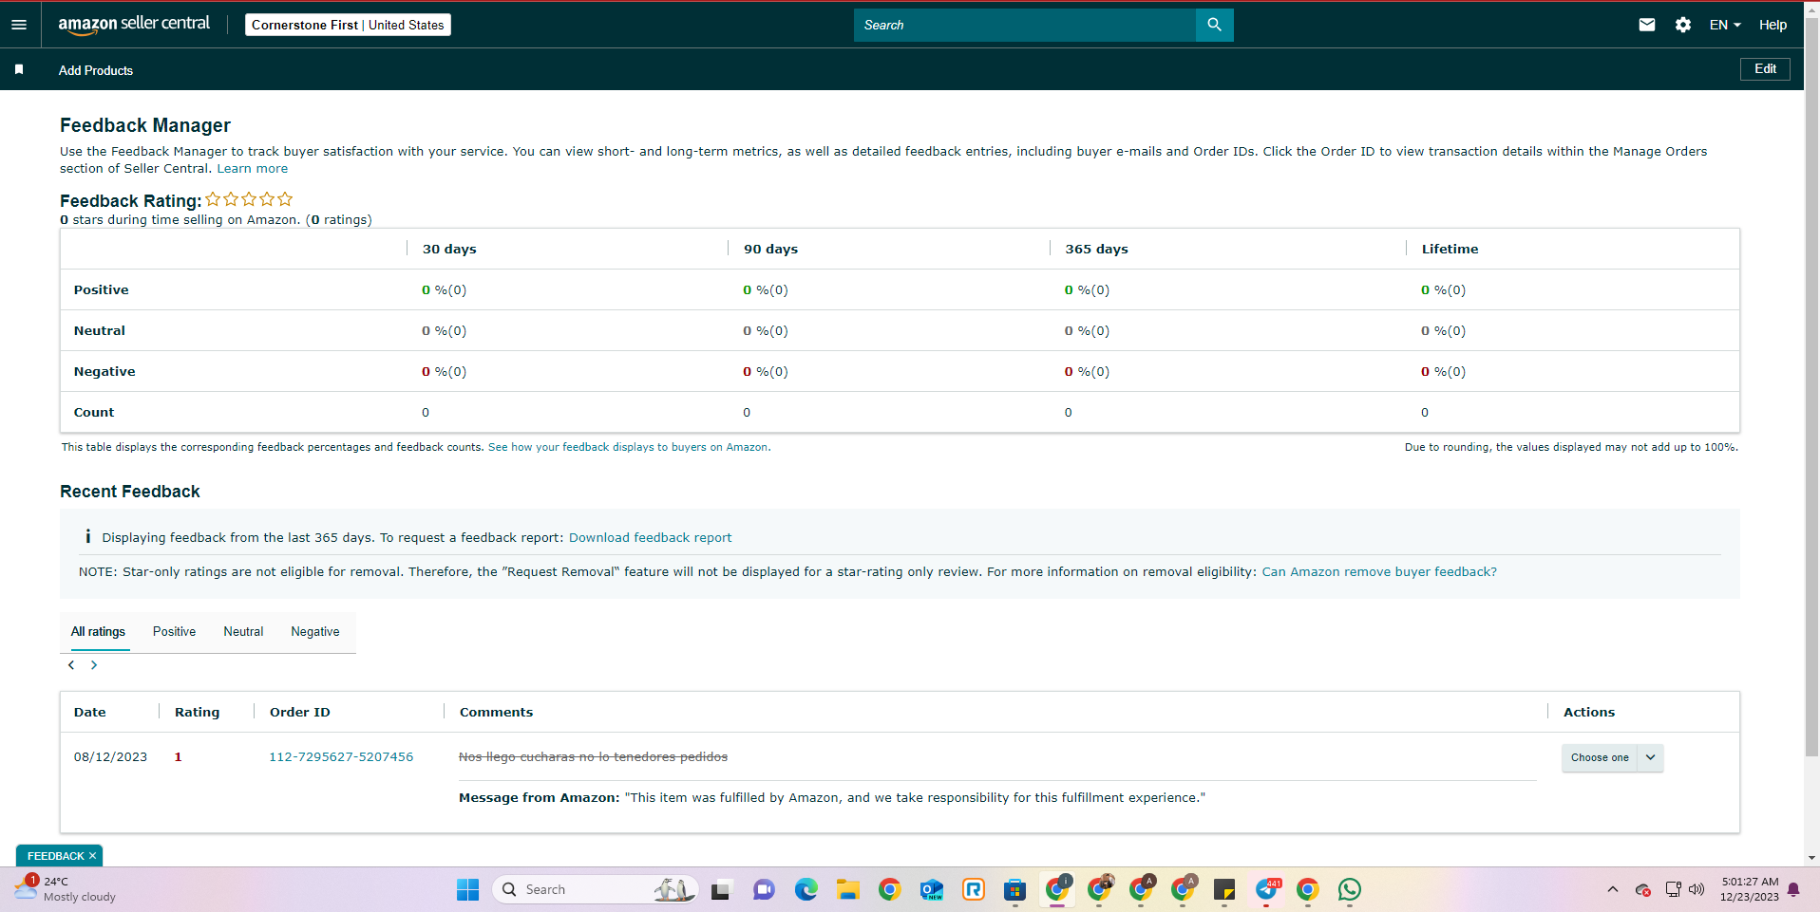Screen dimensions: 1820x912
Task: Switch to the Neutral ratings tab
Action: [x=243, y=632]
